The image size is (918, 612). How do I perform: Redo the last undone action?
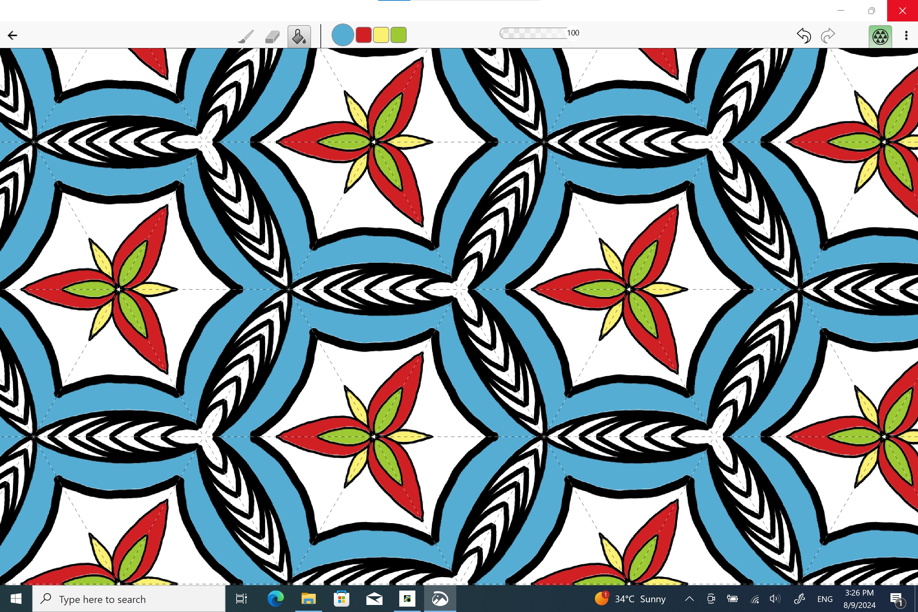(828, 36)
